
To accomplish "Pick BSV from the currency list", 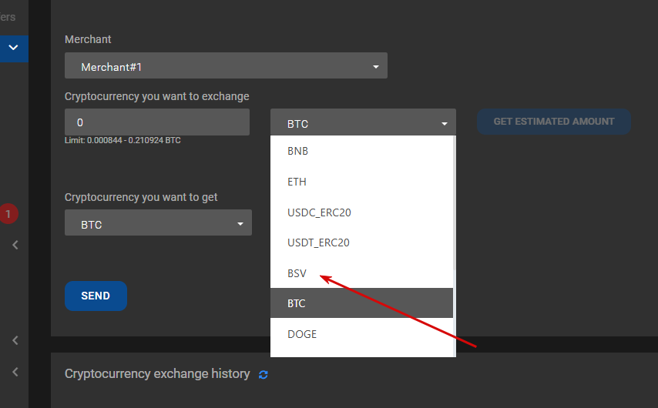I will [361, 273].
